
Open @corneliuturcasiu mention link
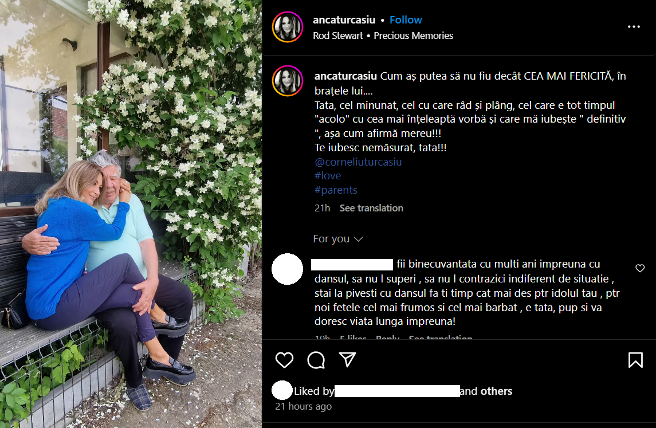pos(358,162)
